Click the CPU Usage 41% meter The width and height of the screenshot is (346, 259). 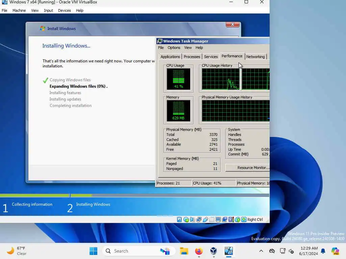click(178, 79)
